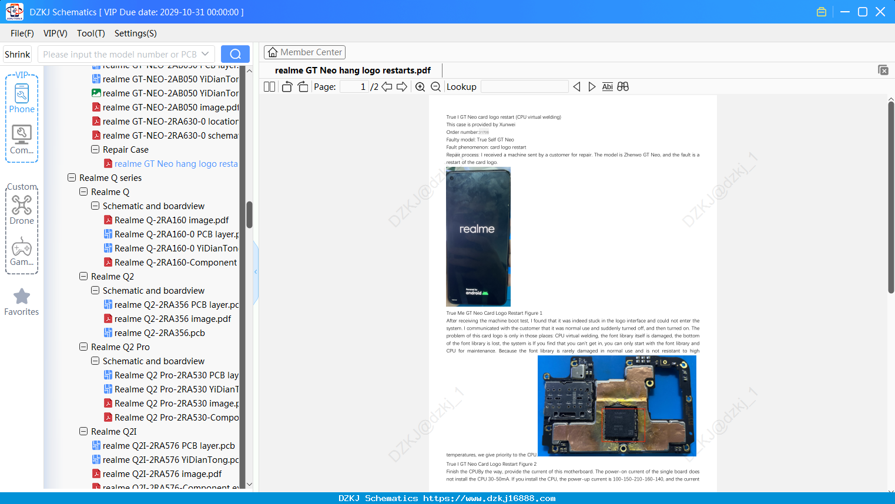The height and width of the screenshot is (504, 895).
Task: Toggle whole-word match Abi icon
Action: tap(608, 87)
